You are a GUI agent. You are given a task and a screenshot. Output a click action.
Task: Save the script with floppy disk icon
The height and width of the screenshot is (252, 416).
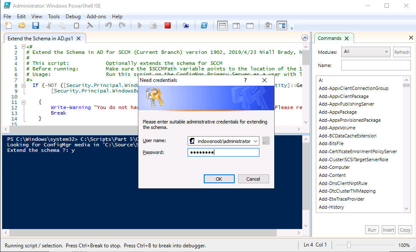coord(36,25)
